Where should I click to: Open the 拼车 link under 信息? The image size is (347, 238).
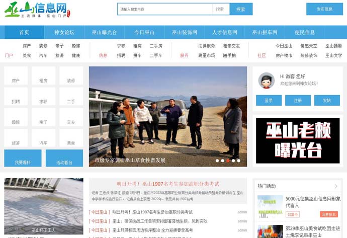pyautogui.click(x=137, y=55)
